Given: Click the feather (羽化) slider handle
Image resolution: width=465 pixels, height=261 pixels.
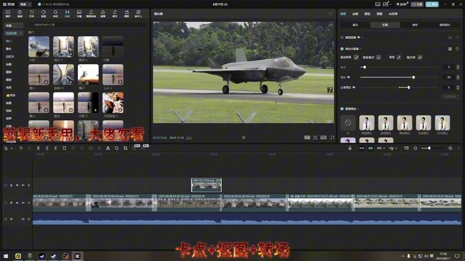Looking at the screenshot, I should (413, 77).
